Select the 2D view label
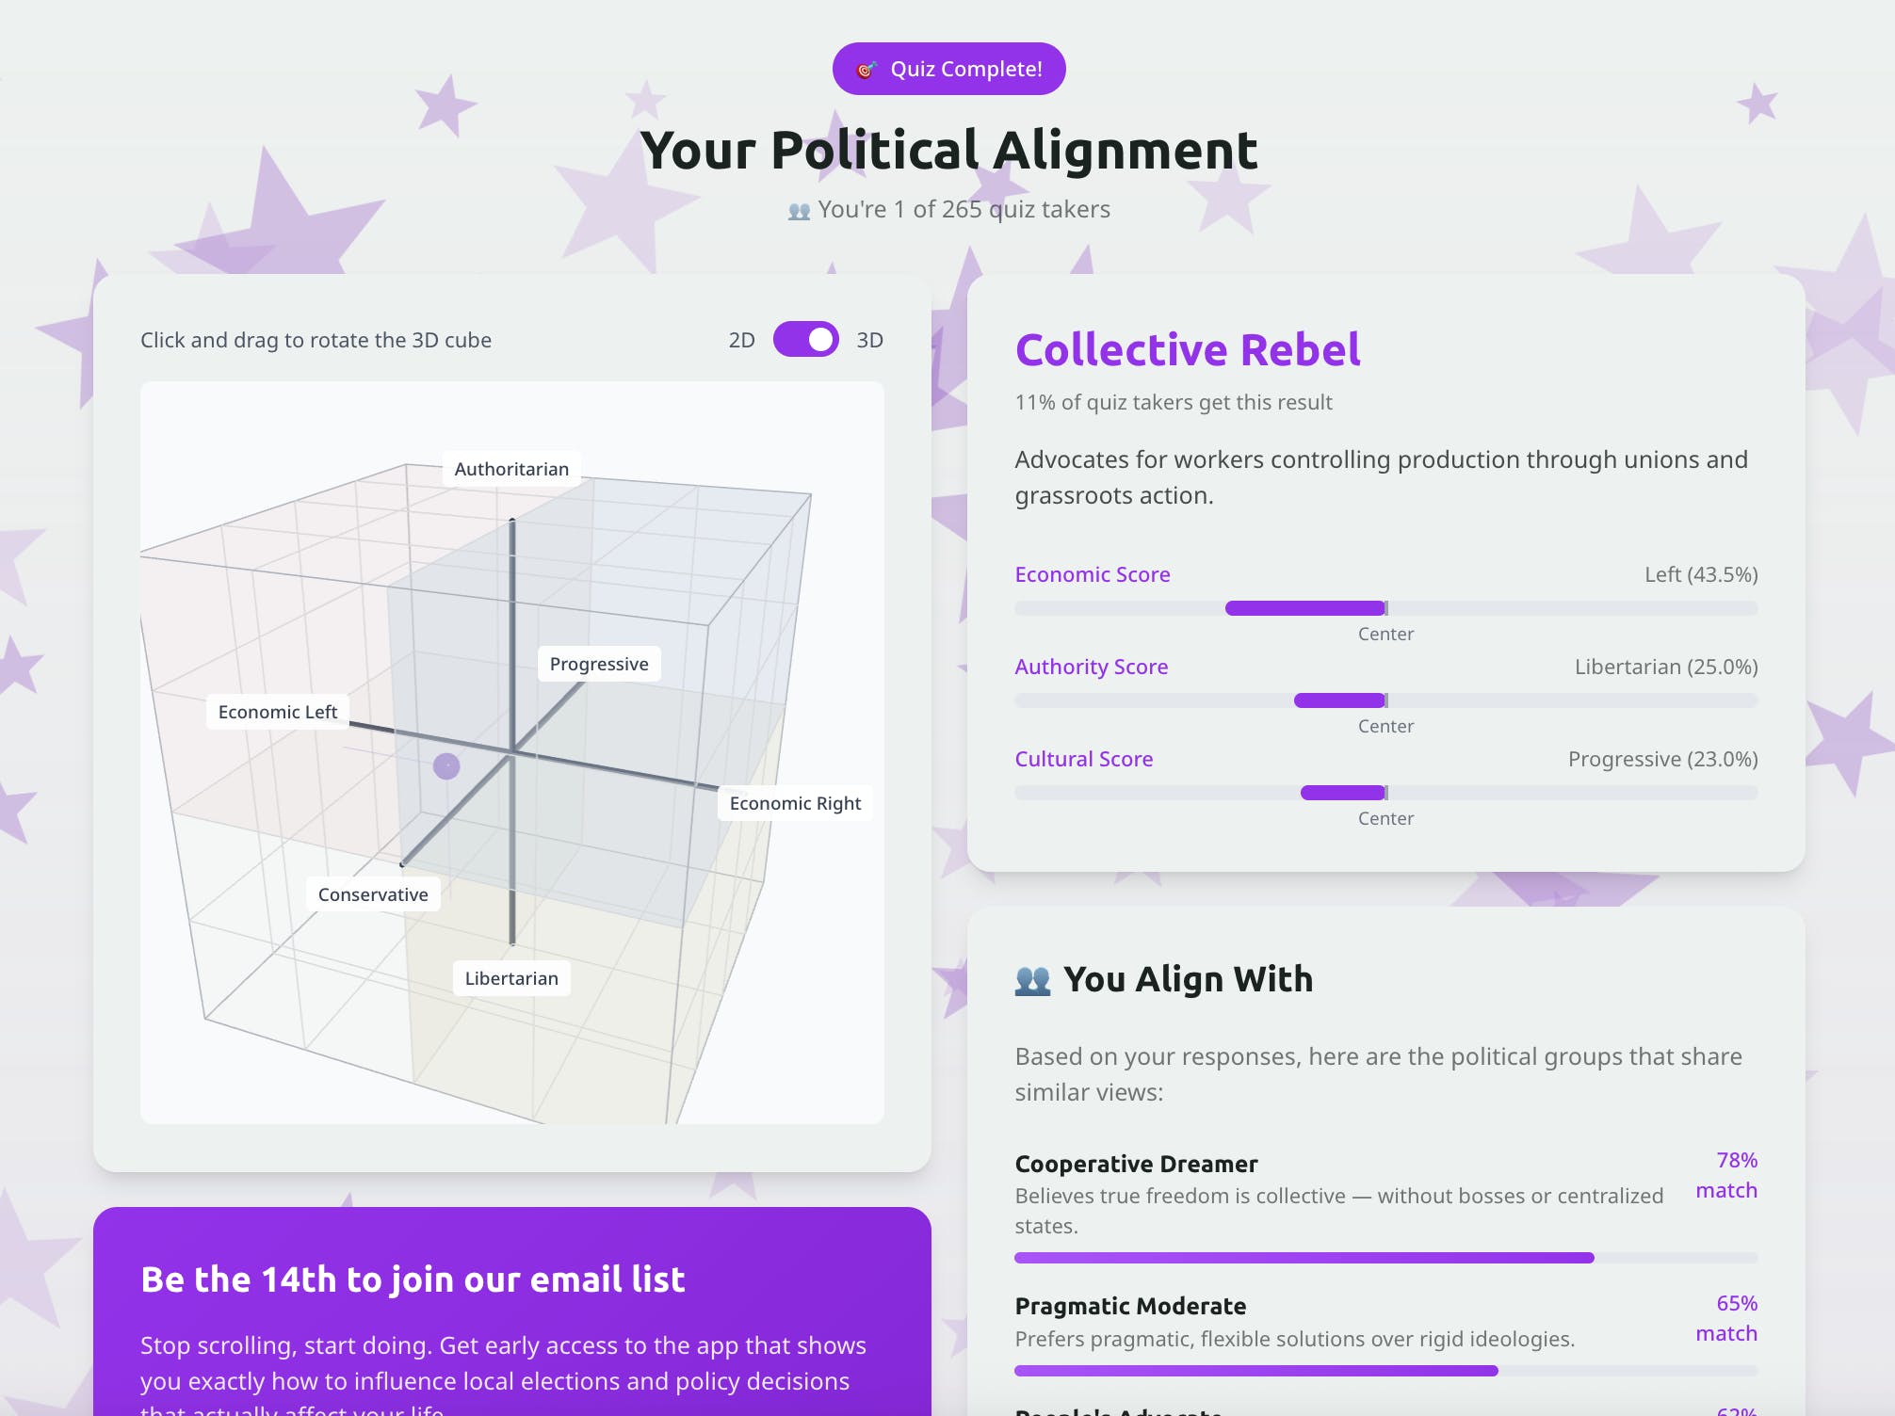This screenshot has width=1895, height=1416. tap(741, 340)
